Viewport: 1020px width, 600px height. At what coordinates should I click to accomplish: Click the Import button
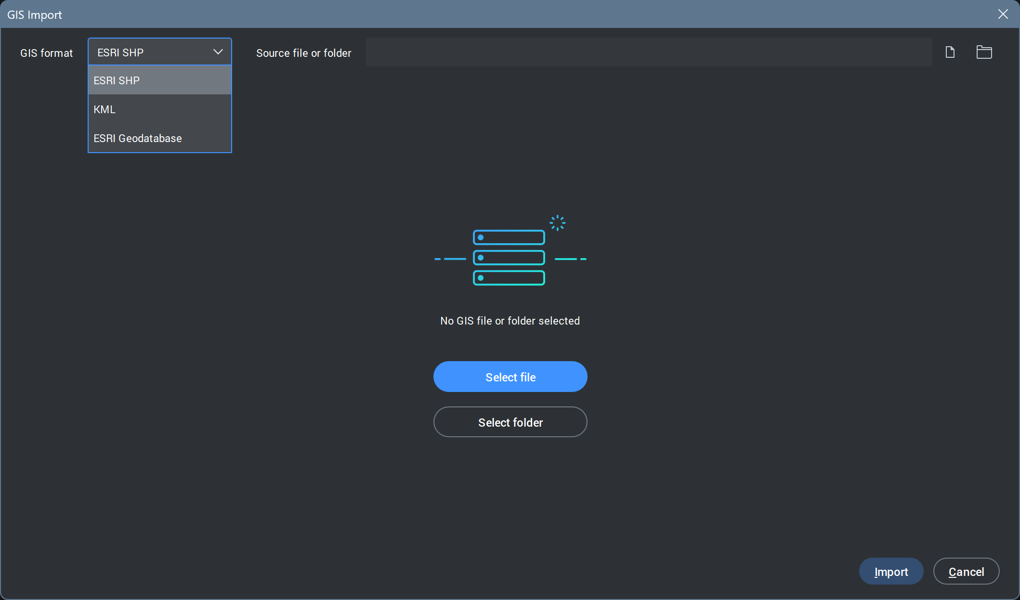coord(891,572)
